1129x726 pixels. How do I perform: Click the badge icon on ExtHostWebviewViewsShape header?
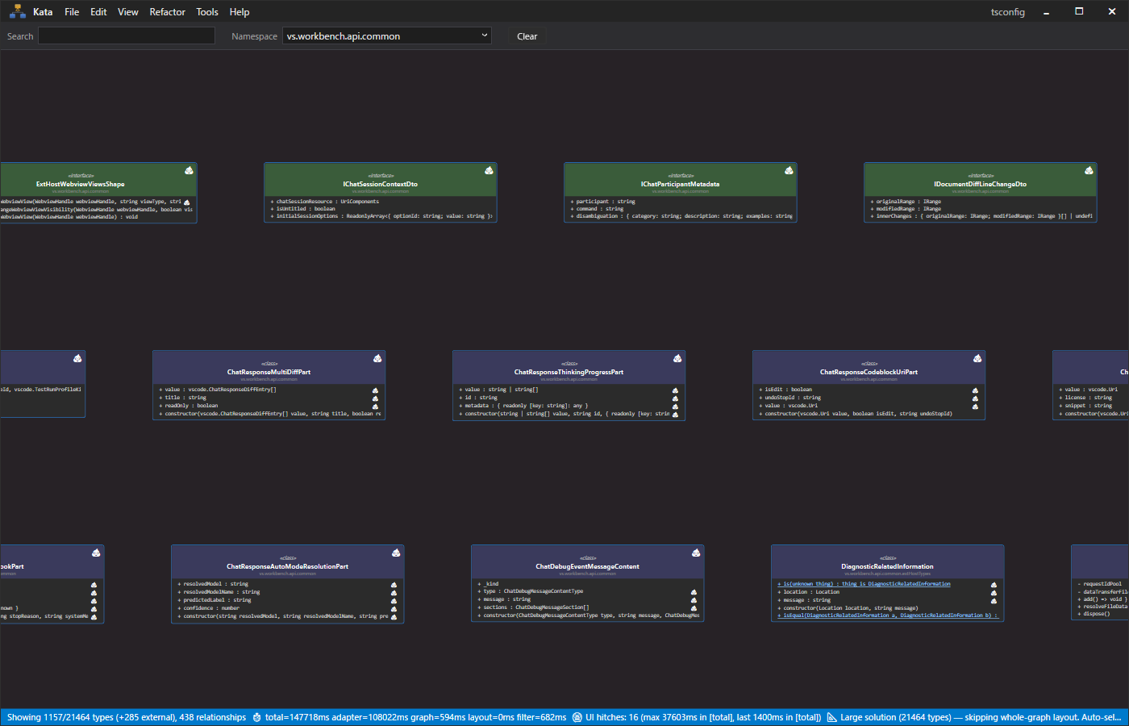pos(189,170)
